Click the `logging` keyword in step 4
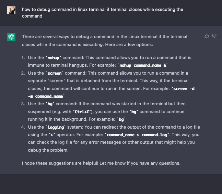222x194 pixels. click(55, 127)
